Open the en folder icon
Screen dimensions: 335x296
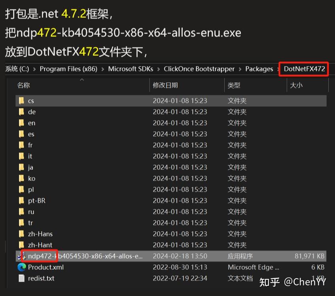(x=22, y=123)
